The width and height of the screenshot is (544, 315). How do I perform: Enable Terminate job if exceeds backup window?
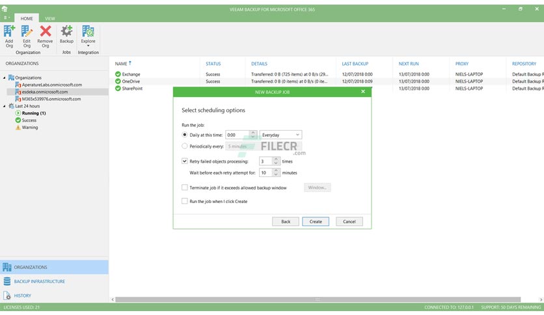tap(185, 187)
